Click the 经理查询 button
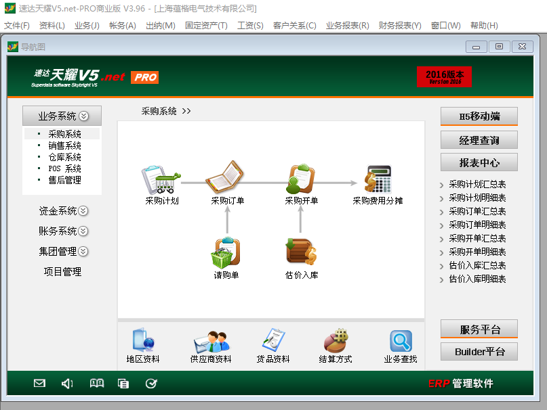The height and width of the screenshot is (410, 547). coord(479,140)
